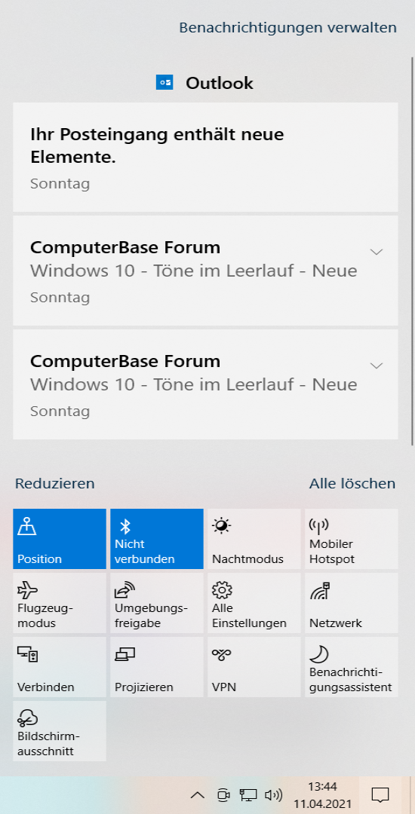Turn on Mobiler Hotspot tile
The height and width of the screenshot is (814, 415).
(352, 539)
